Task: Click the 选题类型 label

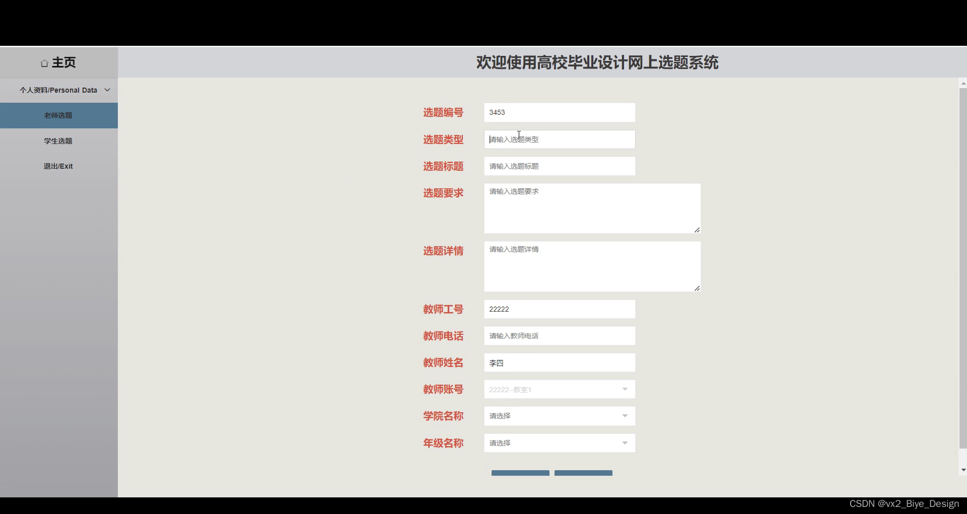Action: [443, 139]
